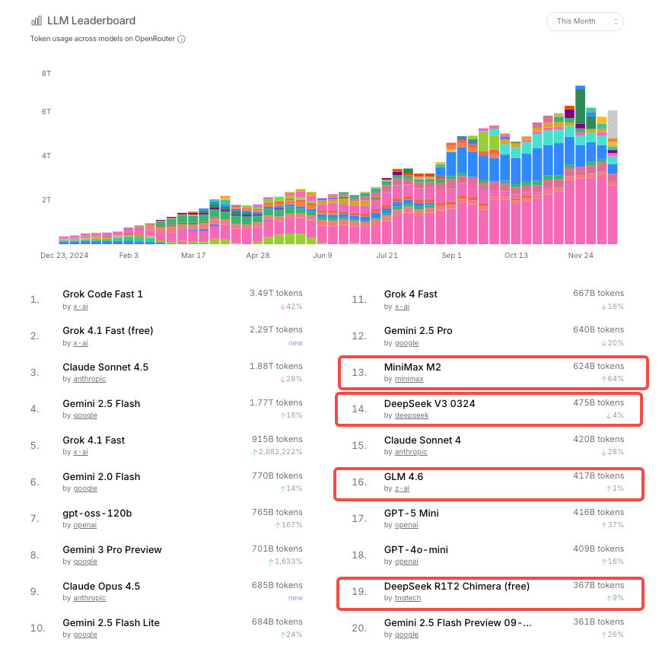This screenshot has width=659, height=652.
Task: Click the info icon after the token usage subtitle
Action: point(181,39)
